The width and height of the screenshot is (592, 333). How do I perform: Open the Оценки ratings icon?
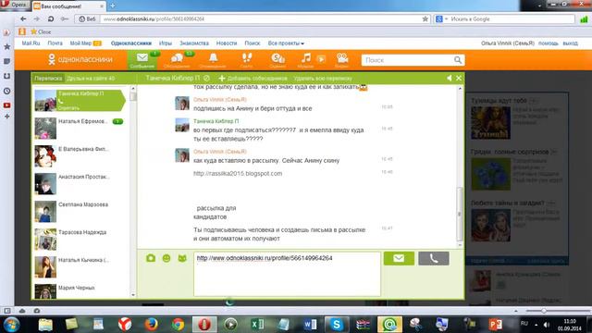[x=277, y=60]
